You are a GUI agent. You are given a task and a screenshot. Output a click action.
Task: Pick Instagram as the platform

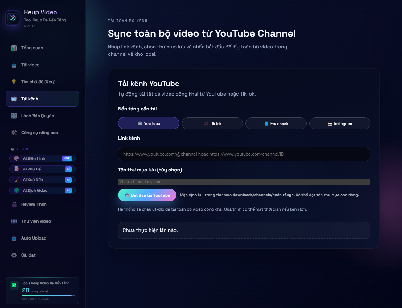(339, 124)
